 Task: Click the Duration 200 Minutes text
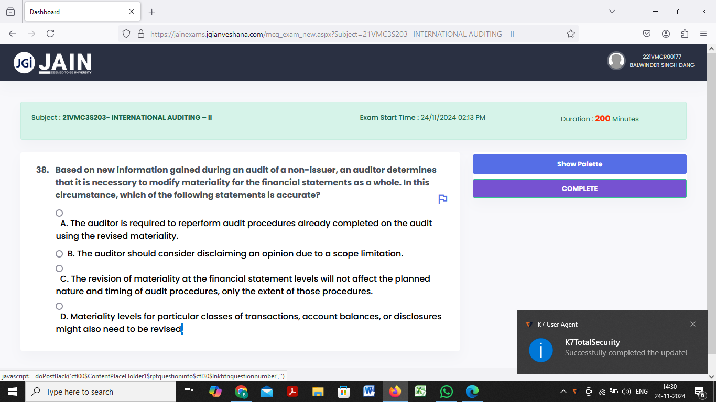coord(600,119)
